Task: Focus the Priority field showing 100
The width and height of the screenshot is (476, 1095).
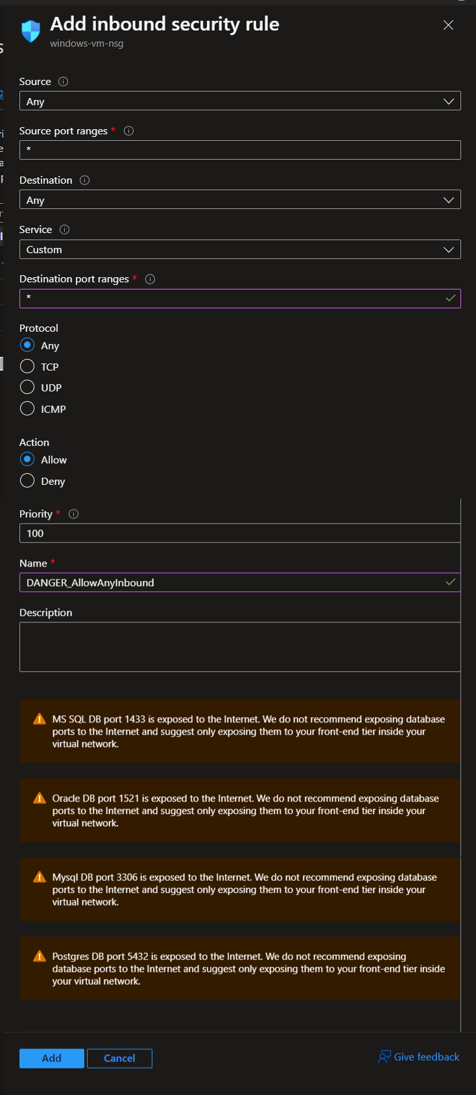Action: tap(240, 533)
